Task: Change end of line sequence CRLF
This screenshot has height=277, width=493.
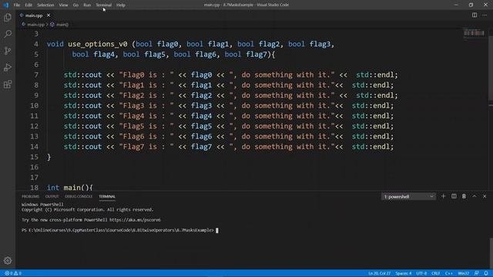Action: click(435, 273)
